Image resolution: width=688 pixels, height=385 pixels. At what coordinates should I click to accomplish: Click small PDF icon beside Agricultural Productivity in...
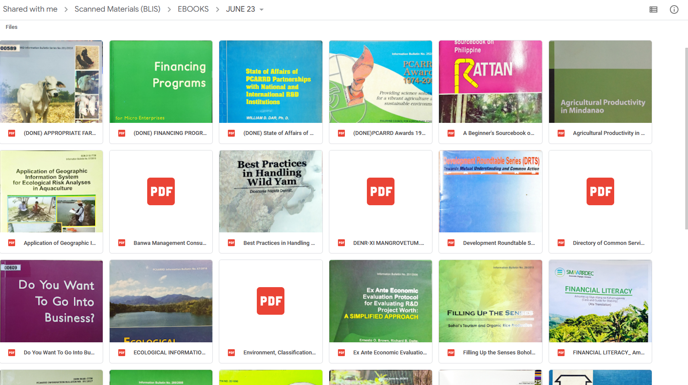click(x=561, y=133)
